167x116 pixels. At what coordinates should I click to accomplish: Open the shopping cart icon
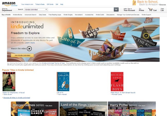point(150,10)
